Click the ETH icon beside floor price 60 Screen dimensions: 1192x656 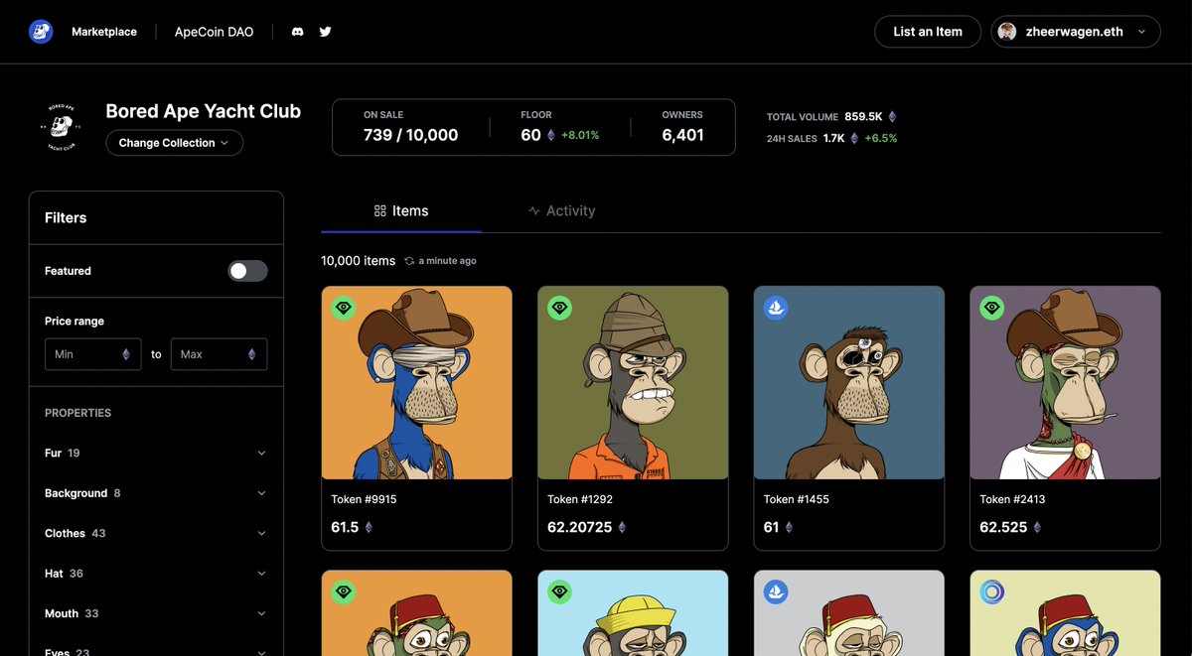(551, 135)
